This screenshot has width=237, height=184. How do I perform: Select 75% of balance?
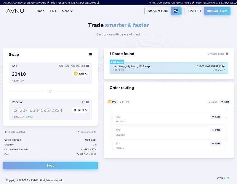(73, 66)
